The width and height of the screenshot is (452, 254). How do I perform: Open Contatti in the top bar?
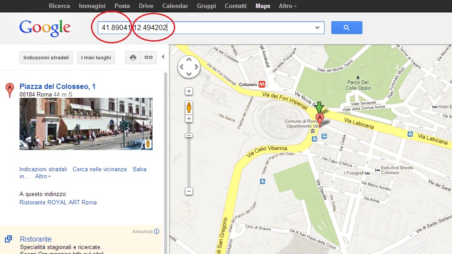[236, 6]
